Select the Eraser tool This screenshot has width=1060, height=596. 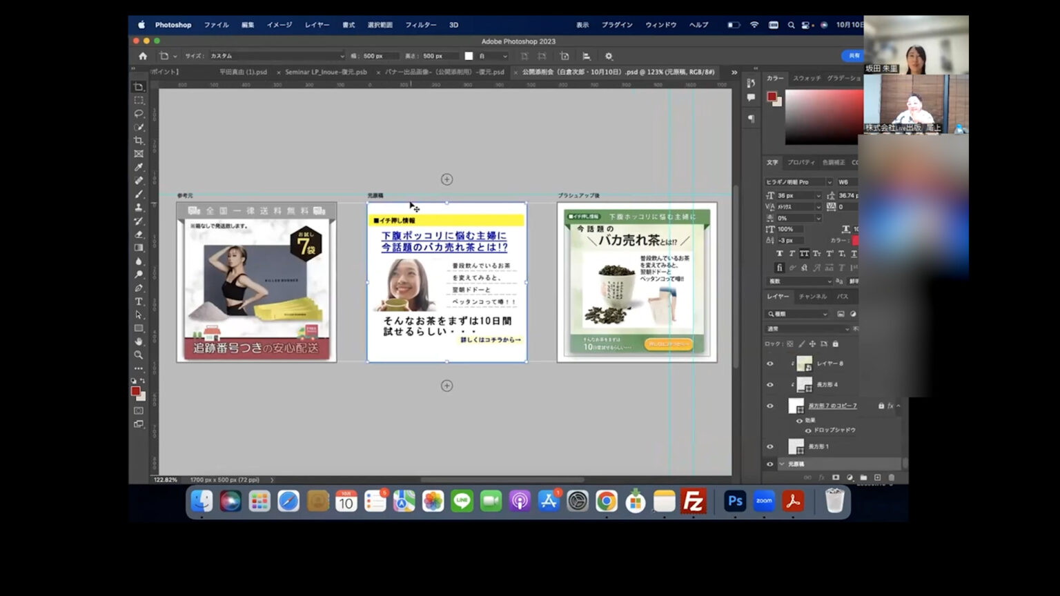click(139, 235)
